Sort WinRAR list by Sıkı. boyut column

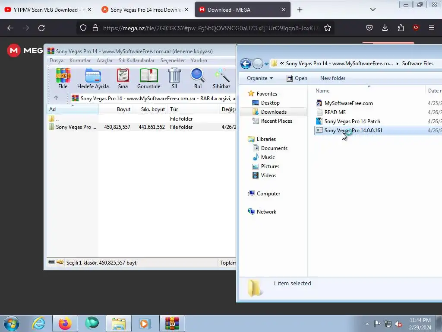coord(150,109)
